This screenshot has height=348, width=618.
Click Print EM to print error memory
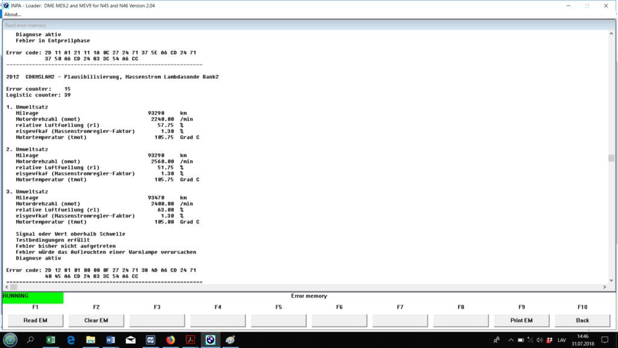(x=521, y=320)
